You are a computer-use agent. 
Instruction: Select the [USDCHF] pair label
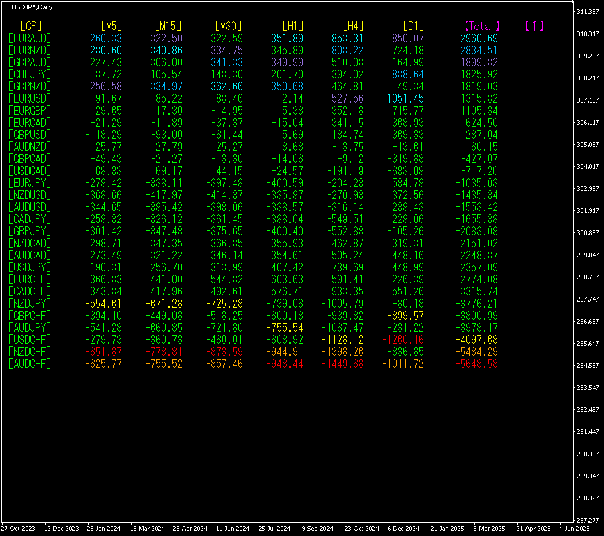(30, 340)
